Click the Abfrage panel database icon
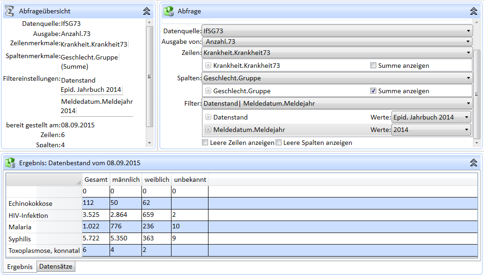 169,11
